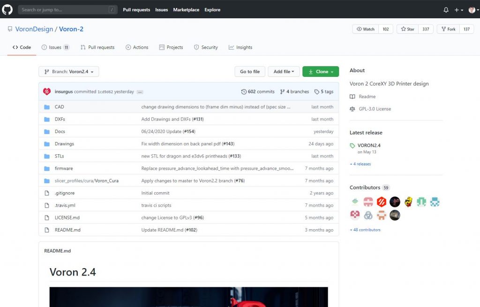Watch the Voron-2 repository
Viewport: 480px width, 307px height.
(x=366, y=29)
